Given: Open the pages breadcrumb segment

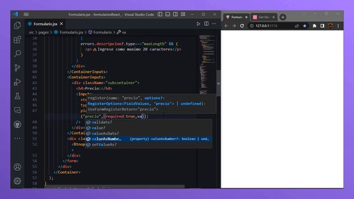Looking at the screenshot, I should click(44, 32).
